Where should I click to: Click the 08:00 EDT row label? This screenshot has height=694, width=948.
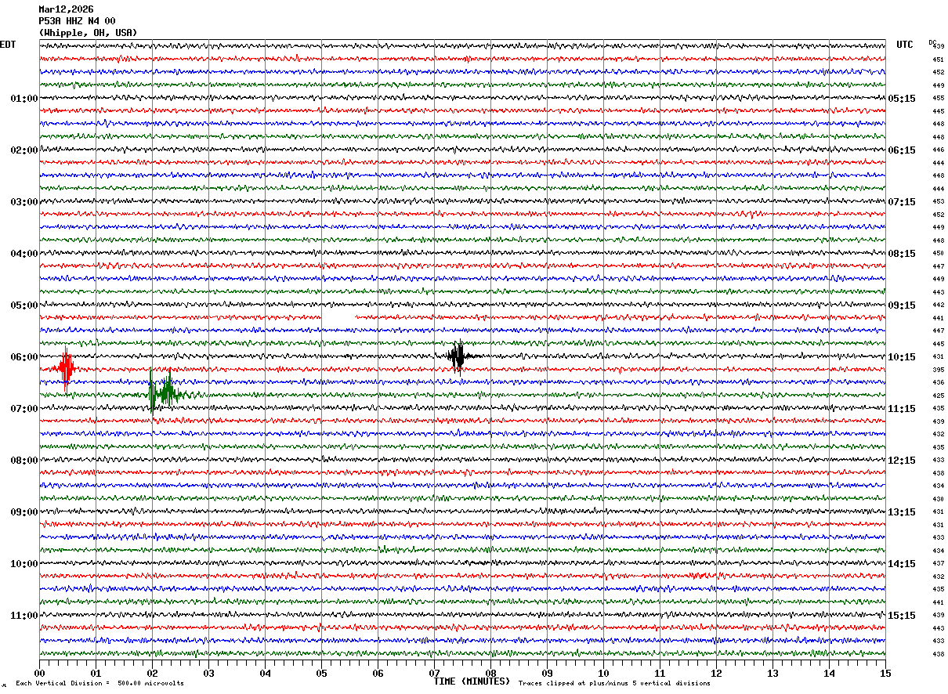[x=24, y=461]
